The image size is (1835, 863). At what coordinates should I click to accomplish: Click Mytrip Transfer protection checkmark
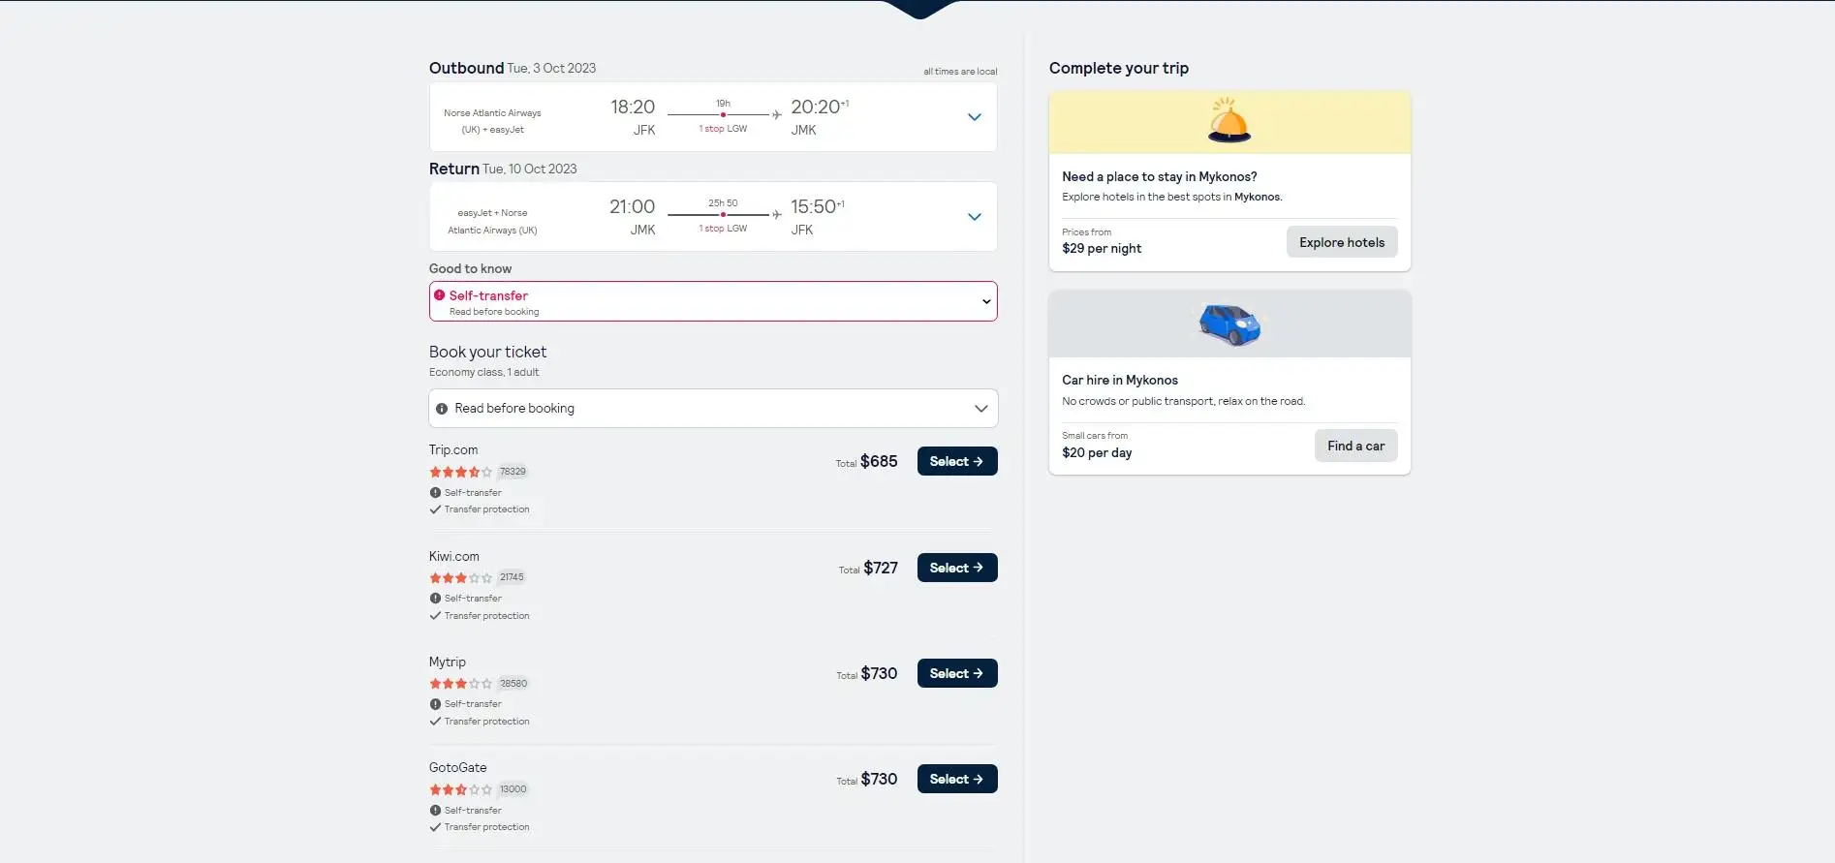(435, 722)
